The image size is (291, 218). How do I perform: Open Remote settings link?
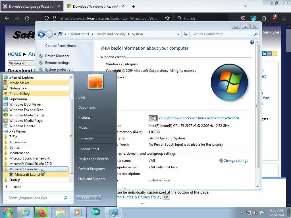[57, 63]
